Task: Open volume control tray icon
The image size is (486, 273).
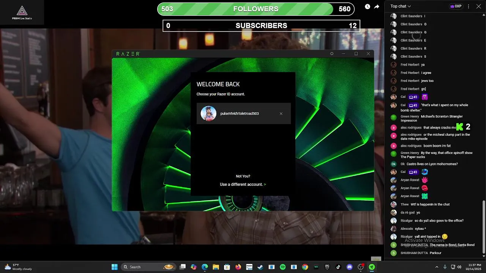Action: [x=459, y=267]
